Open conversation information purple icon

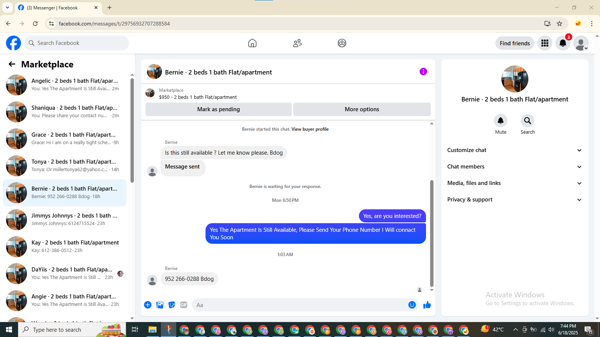pos(423,72)
